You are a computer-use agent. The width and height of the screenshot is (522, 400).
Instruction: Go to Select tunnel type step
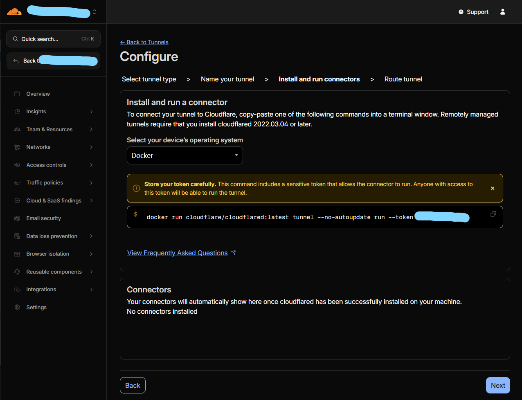pos(149,79)
